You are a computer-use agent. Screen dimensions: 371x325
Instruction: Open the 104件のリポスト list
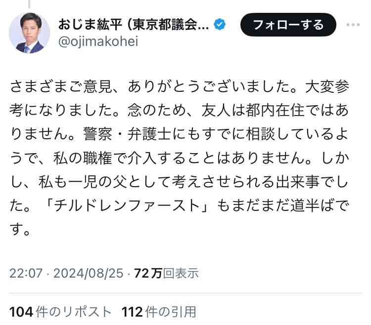(x=60, y=312)
